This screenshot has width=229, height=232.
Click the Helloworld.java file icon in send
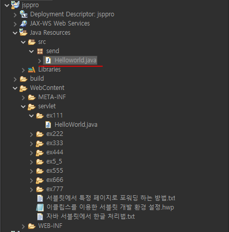(48, 60)
